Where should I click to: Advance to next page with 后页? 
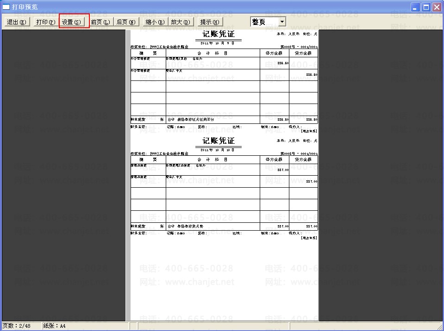tap(126, 22)
